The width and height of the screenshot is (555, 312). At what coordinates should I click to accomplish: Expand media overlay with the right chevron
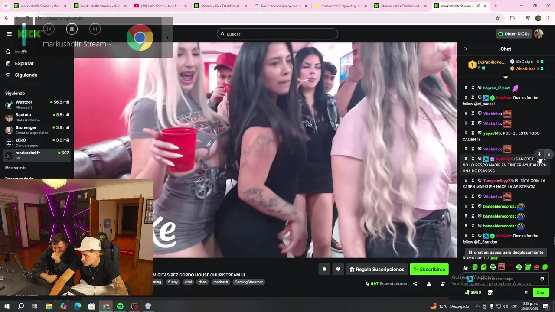[x=167, y=38]
